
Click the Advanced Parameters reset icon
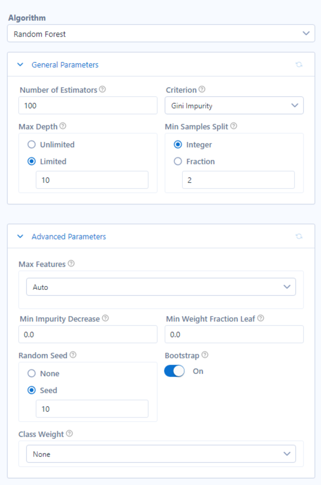click(299, 236)
